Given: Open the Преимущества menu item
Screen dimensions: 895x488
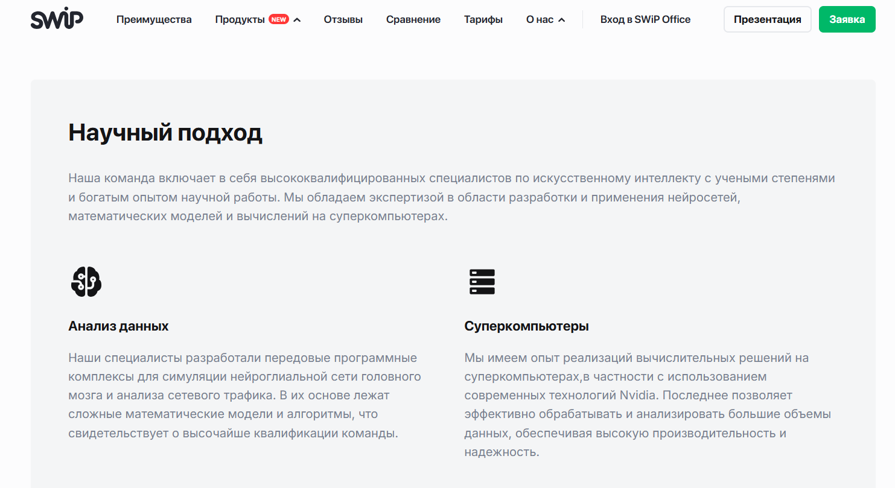Looking at the screenshot, I should [x=154, y=19].
